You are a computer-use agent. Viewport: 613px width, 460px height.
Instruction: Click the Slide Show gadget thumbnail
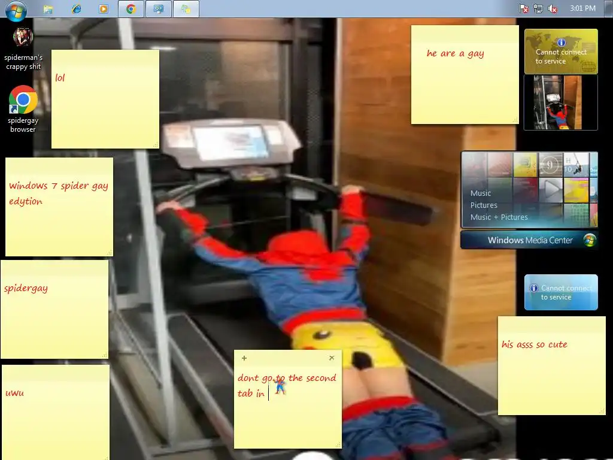point(560,102)
